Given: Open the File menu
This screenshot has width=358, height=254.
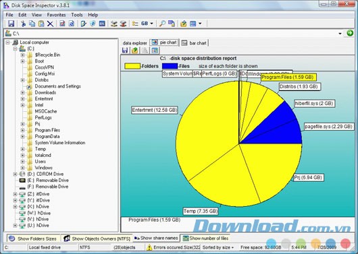Looking at the screenshot, I should pos(9,15).
